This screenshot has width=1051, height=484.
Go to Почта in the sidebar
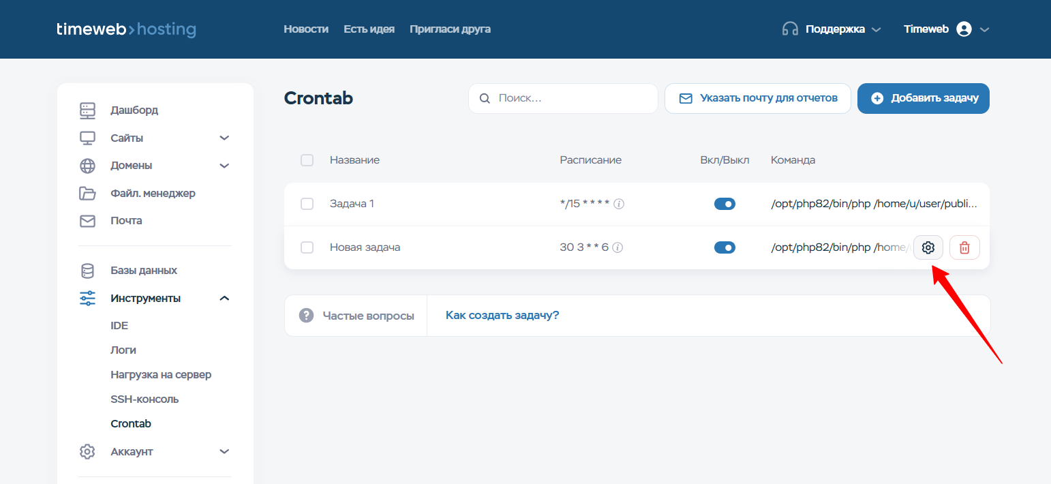click(126, 221)
